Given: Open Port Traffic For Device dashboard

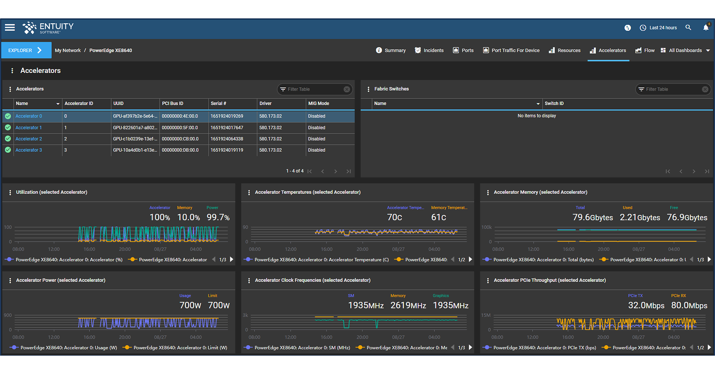Looking at the screenshot, I should [x=511, y=51].
